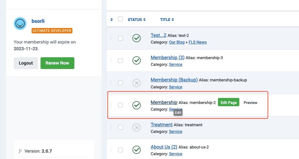Click the unpublished status icon for Treatment
The width and height of the screenshot is (299, 159).
(137, 128)
